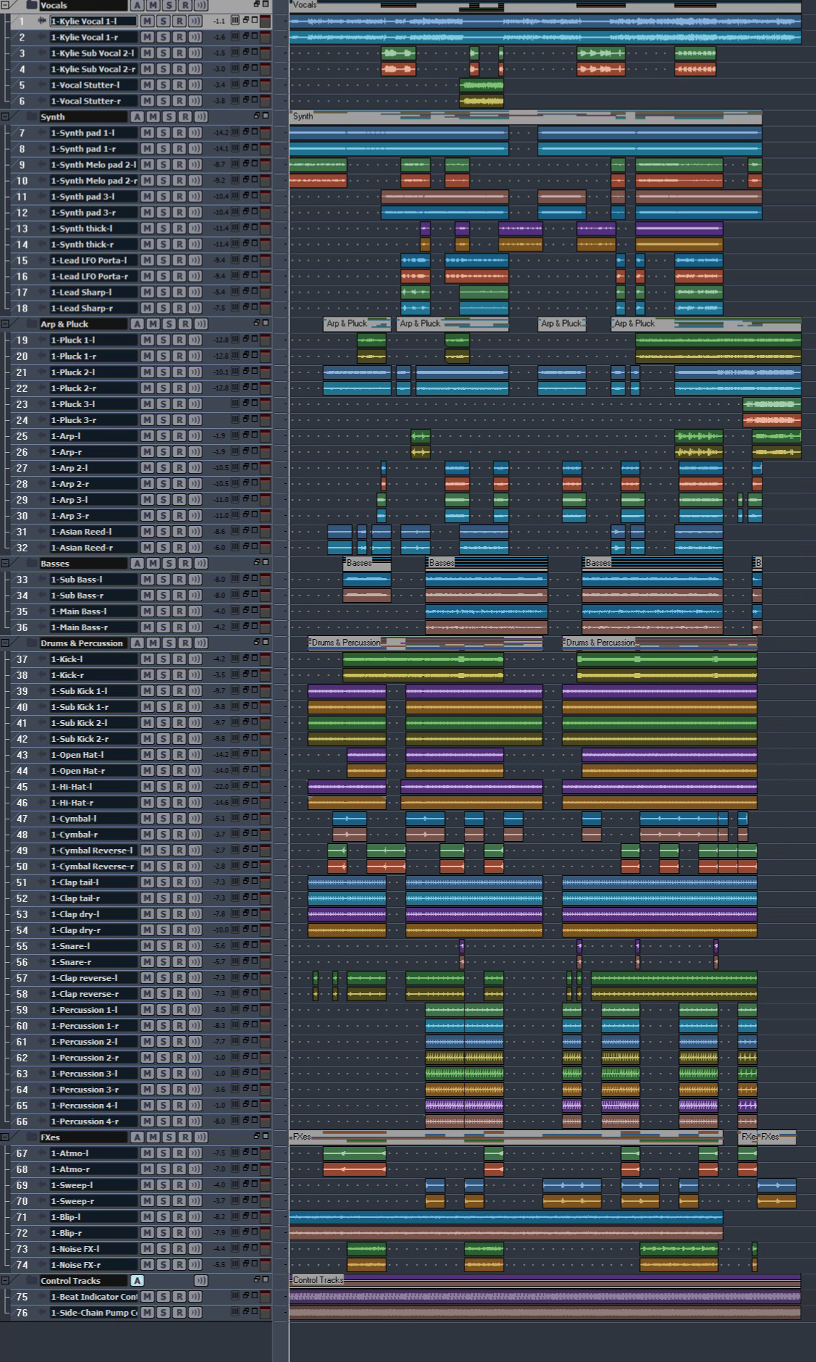Click waveform icon on track 1
Screen dimensions: 816x1362
[x=42, y=21]
